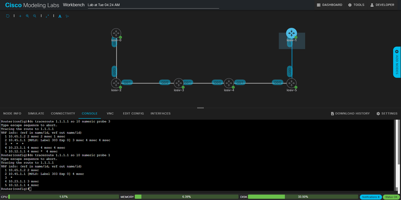The width and height of the screenshot is (401, 200).
Task: Click Download History button
Action: coord(350,114)
